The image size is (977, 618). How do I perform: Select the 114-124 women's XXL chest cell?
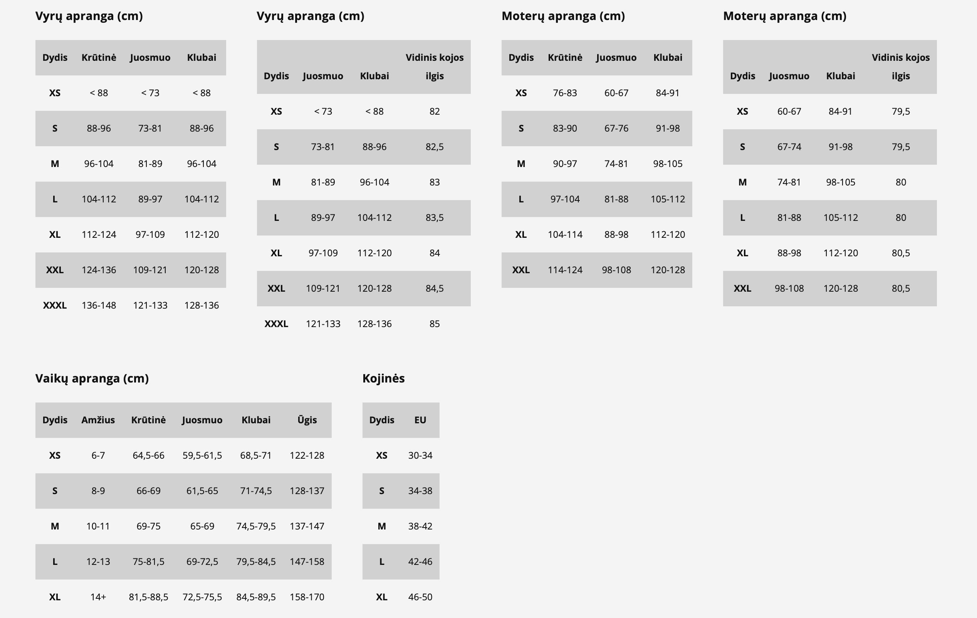pyautogui.click(x=565, y=270)
